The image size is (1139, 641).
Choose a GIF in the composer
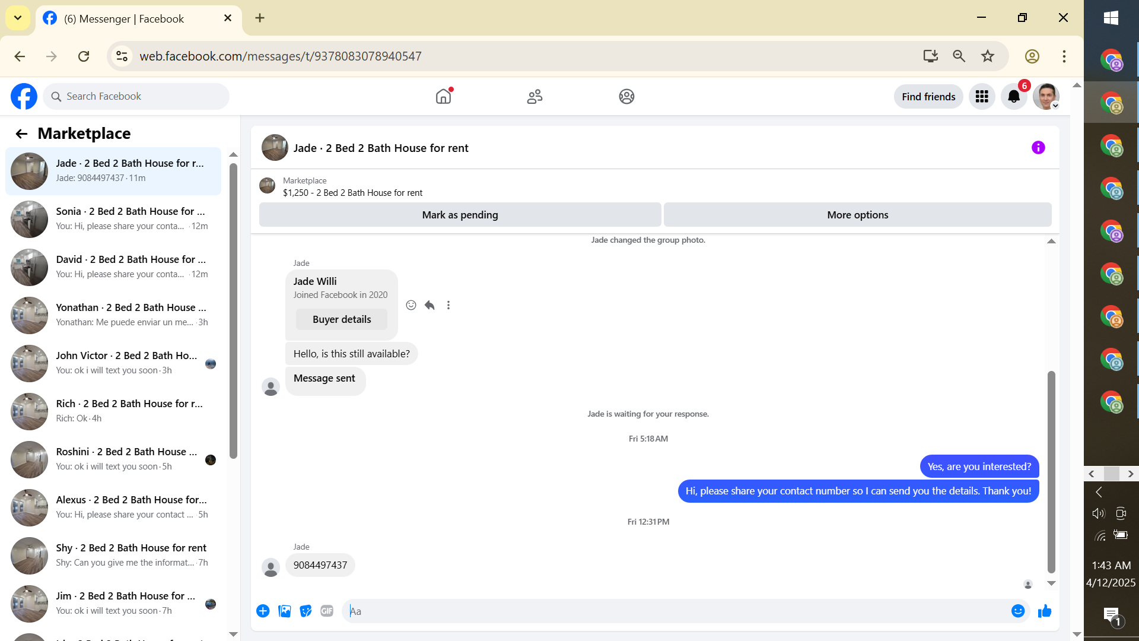click(x=327, y=611)
